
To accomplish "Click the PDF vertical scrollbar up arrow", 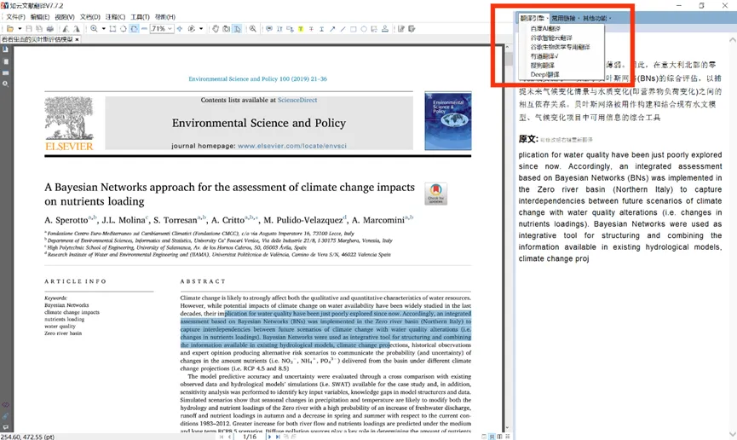I will pyautogui.click(x=507, y=47).
